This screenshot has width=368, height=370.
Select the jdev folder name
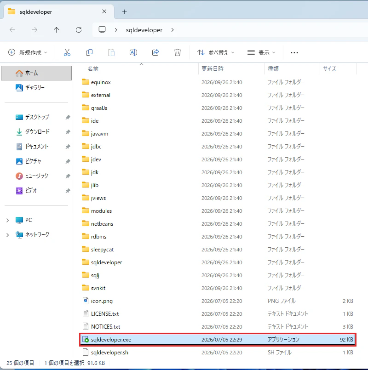(96, 159)
